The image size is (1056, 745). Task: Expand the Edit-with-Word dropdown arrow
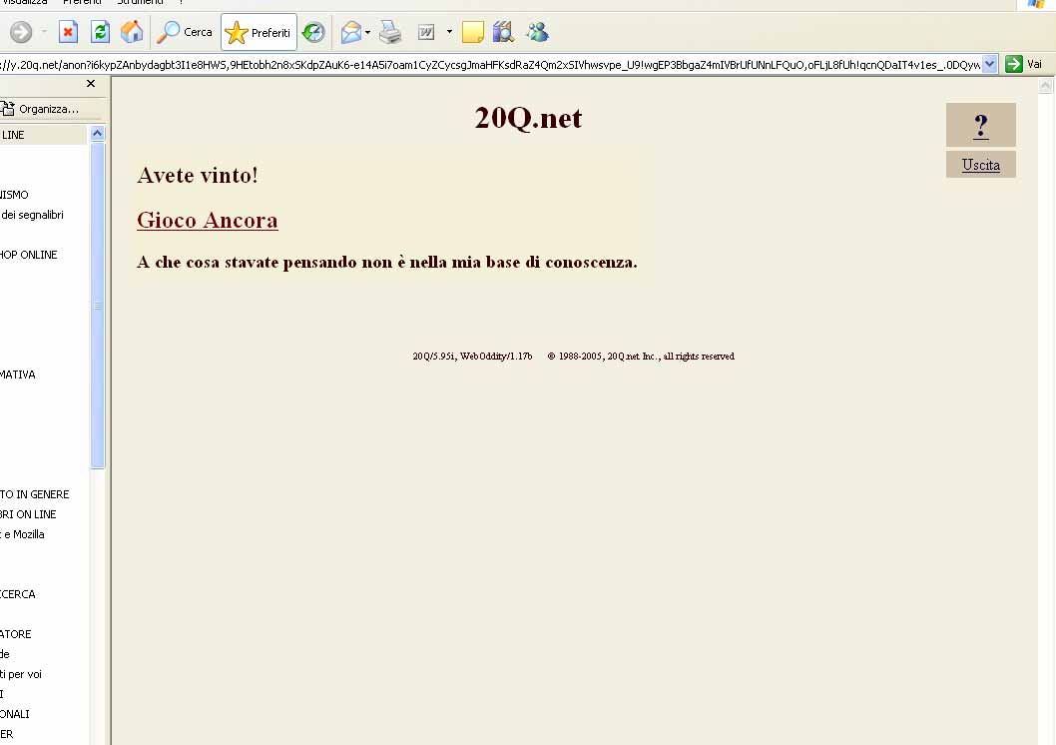449,32
